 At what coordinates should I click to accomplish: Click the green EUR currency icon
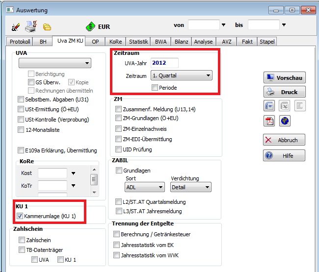click(x=90, y=27)
